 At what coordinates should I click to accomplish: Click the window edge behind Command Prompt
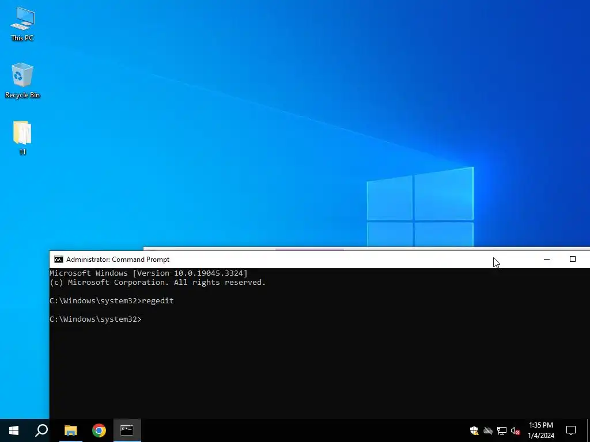[366, 249]
